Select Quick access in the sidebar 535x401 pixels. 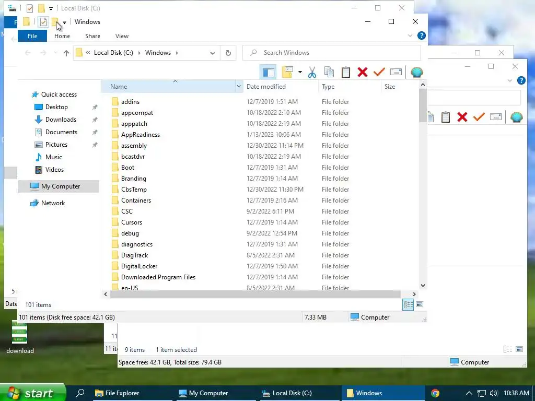[59, 95]
